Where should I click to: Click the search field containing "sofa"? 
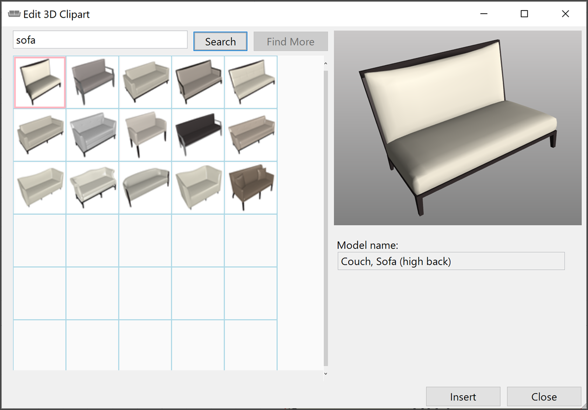tap(100, 40)
